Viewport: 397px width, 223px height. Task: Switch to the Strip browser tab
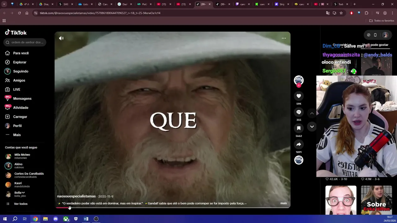click(x=282, y=4)
